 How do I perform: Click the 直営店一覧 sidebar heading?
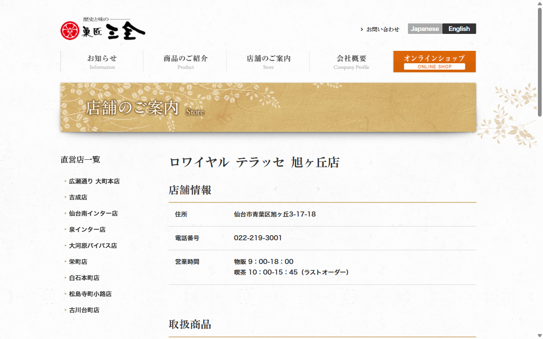pos(80,160)
